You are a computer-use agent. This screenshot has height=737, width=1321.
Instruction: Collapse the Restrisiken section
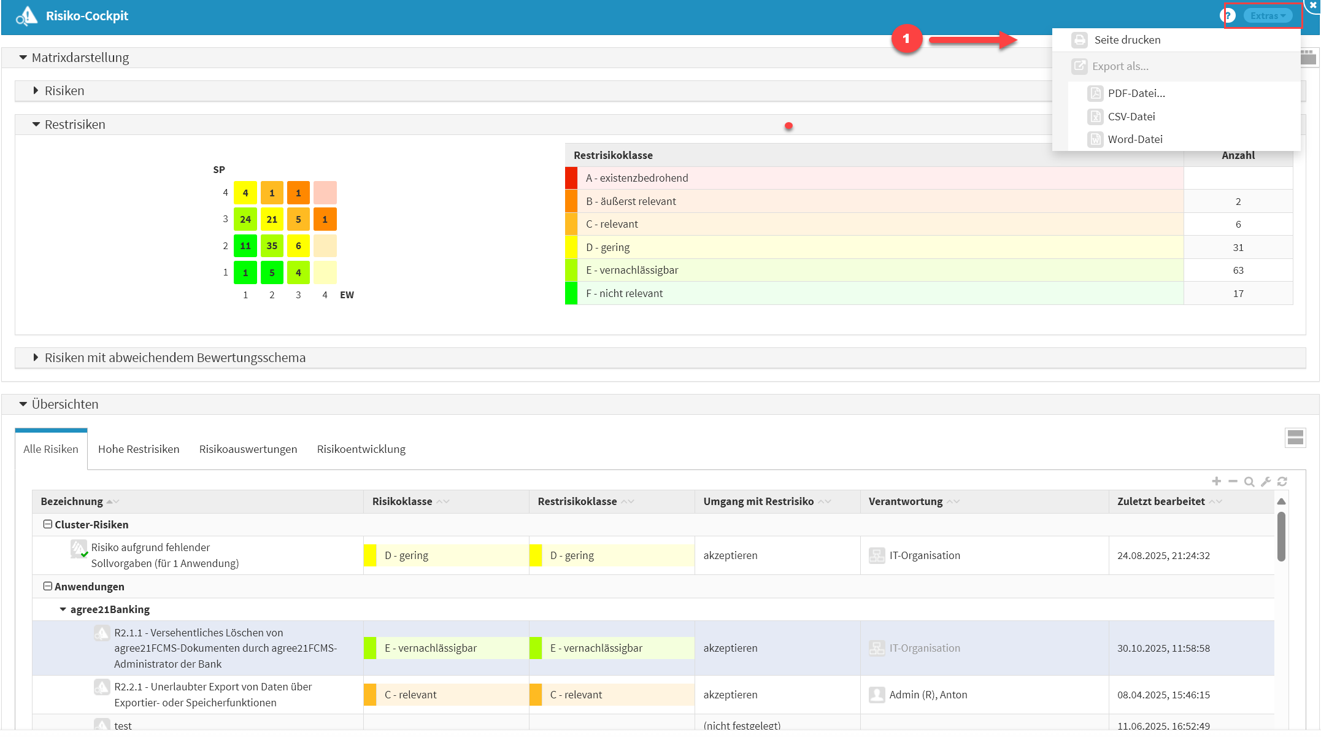click(x=36, y=125)
